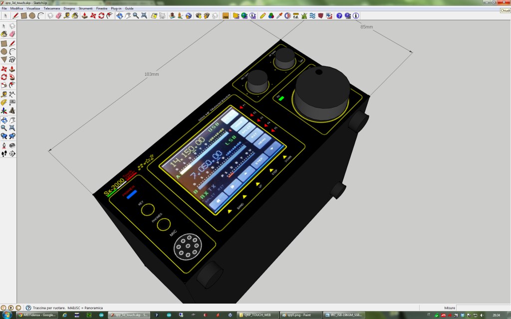Screen dimensions: 511x319
Task: Select the Polygon tool in left toolbar
Action: pos(4,60)
